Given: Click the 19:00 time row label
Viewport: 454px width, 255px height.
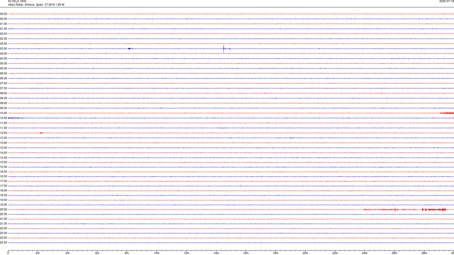Looking at the screenshot, I should pos(3,200).
